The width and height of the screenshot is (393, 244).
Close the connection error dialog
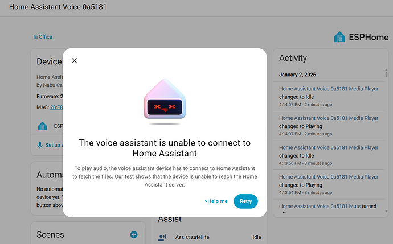(x=75, y=61)
